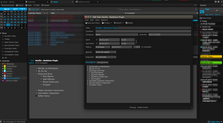
Task: Uncheck Render as Markdown in preview
Action: click(x=36, y=69)
